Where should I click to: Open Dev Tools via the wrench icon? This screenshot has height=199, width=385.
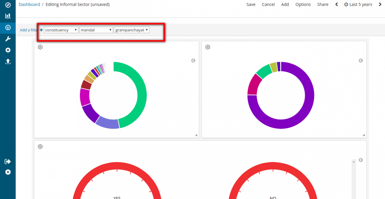(8, 39)
